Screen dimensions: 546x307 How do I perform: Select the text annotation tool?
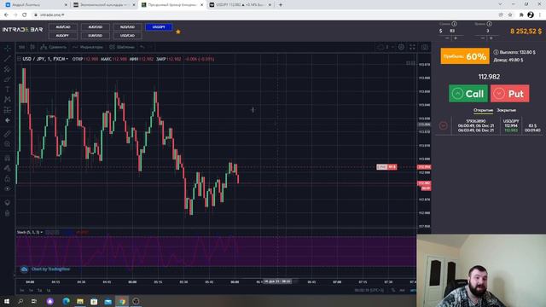pyautogui.click(x=8, y=90)
